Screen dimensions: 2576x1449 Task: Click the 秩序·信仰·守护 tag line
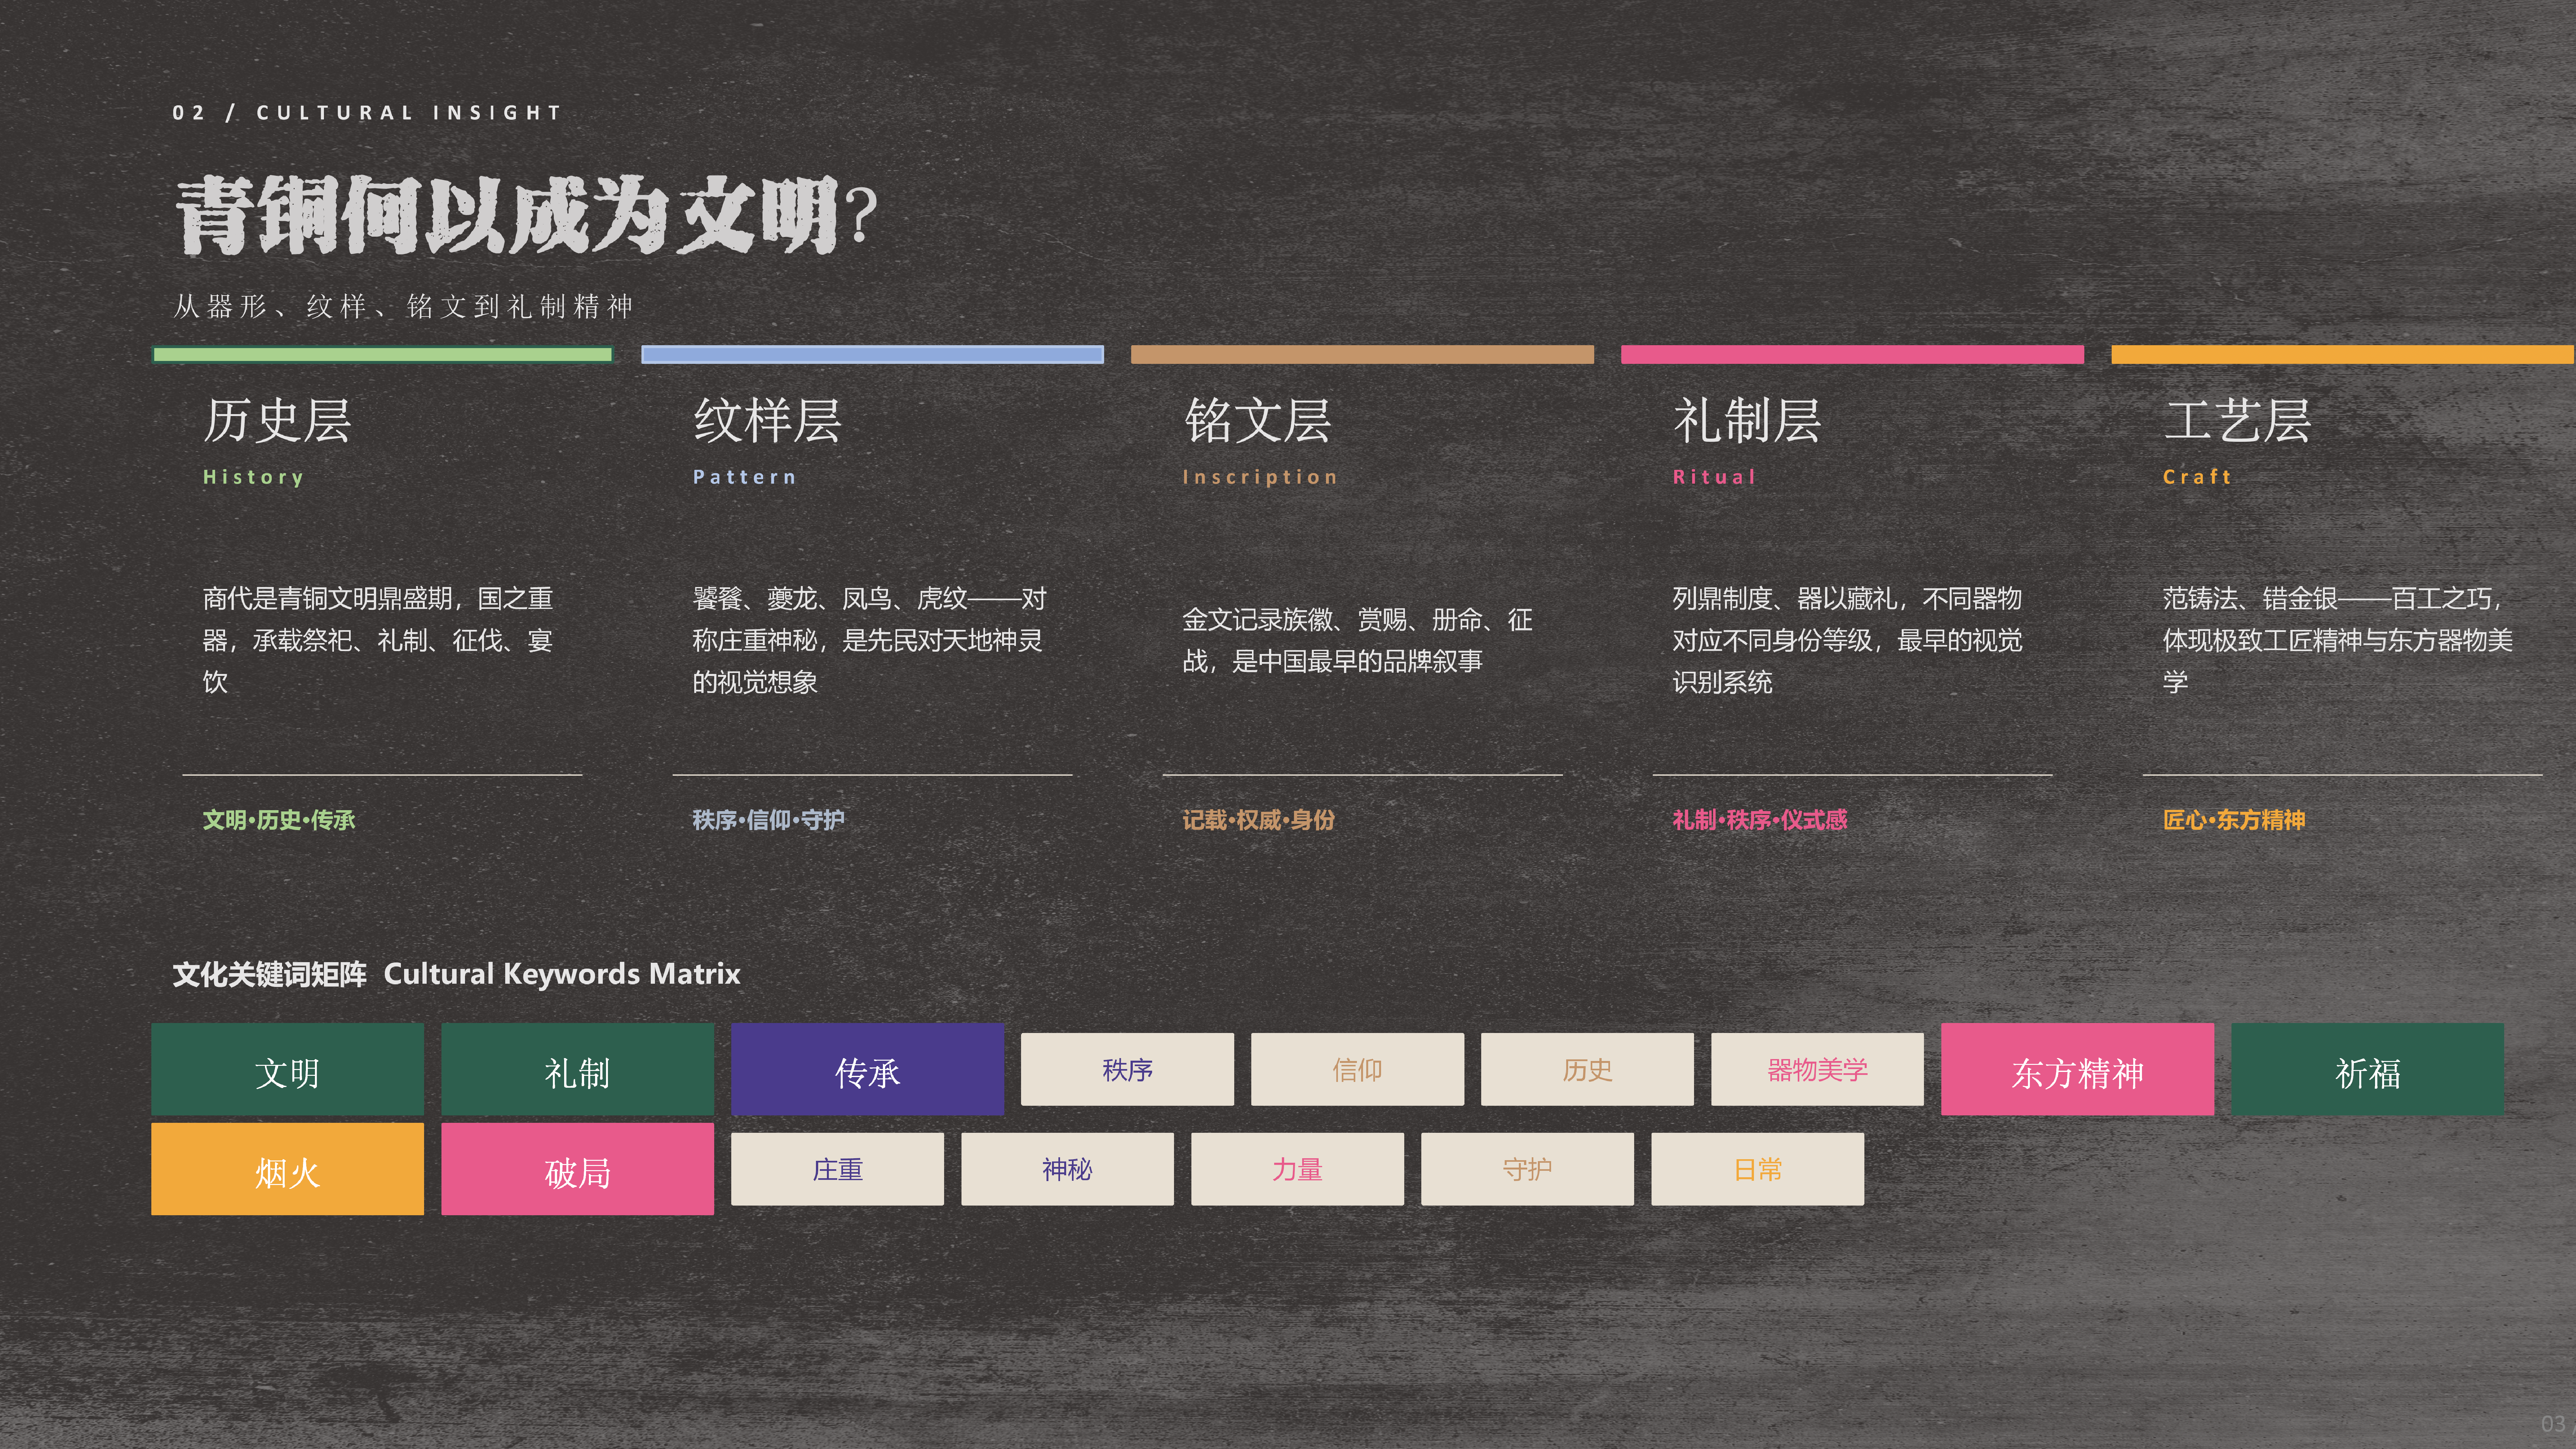tap(769, 820)
